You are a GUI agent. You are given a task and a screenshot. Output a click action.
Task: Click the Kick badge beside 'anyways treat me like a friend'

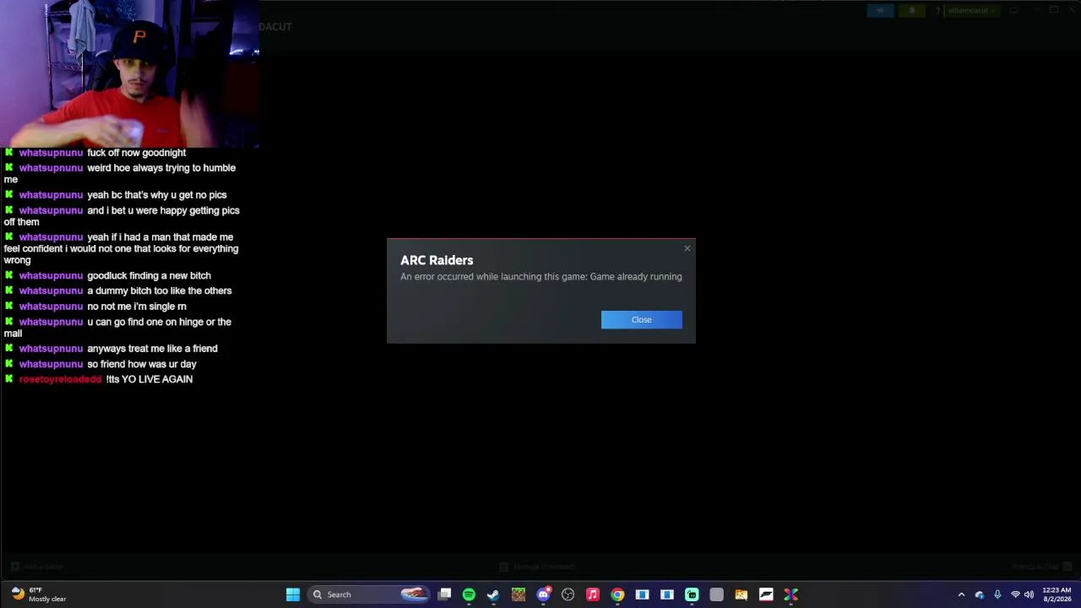click(9, 349)
